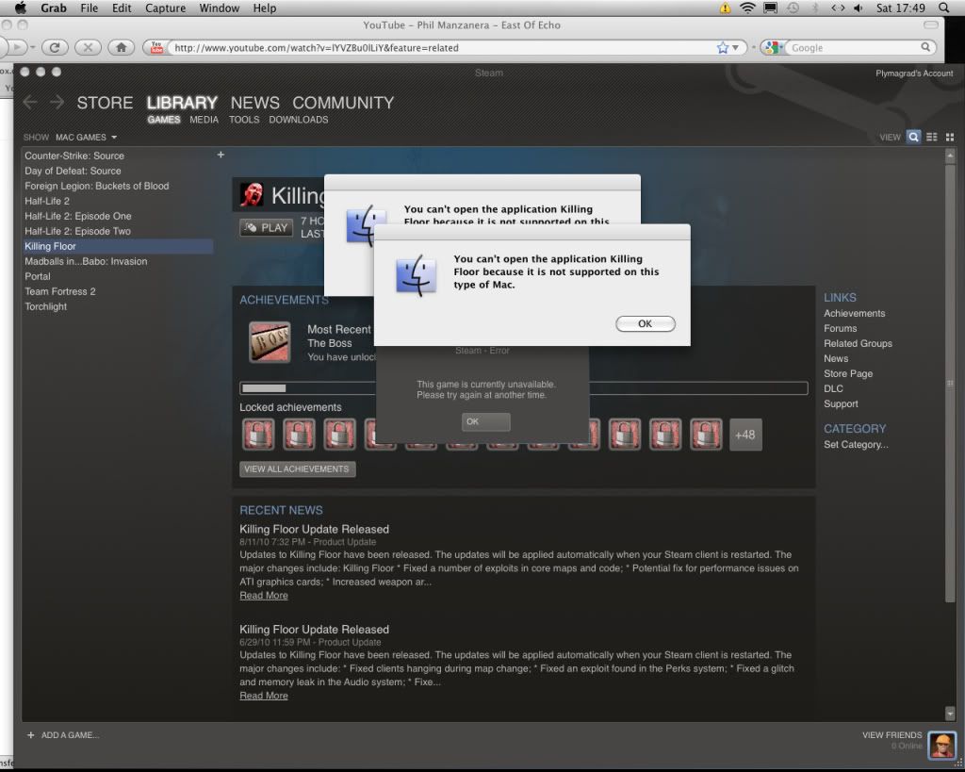Click The Boss achievement icon
This screenshot has height=772, width=965.
(x=270, y=342)
